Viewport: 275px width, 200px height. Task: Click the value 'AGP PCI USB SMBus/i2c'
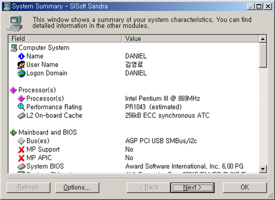click(x=161, y=141)
